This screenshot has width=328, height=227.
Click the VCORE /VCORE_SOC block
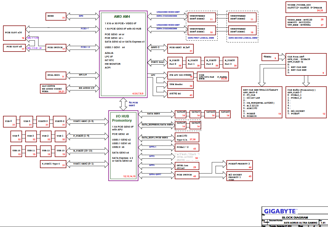tap(306, 7)
